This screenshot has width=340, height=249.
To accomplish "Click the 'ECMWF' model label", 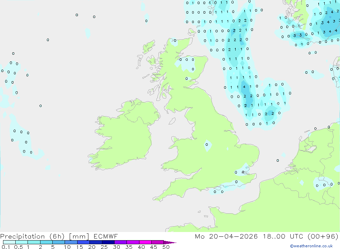I will [106, 236].
